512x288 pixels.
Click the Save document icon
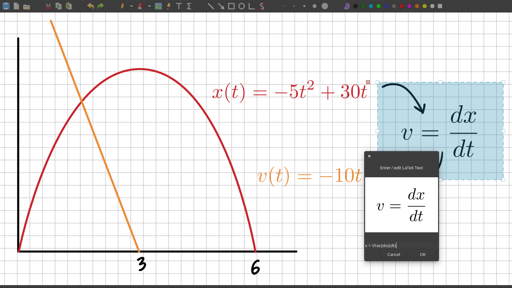[x=6, y=6]
